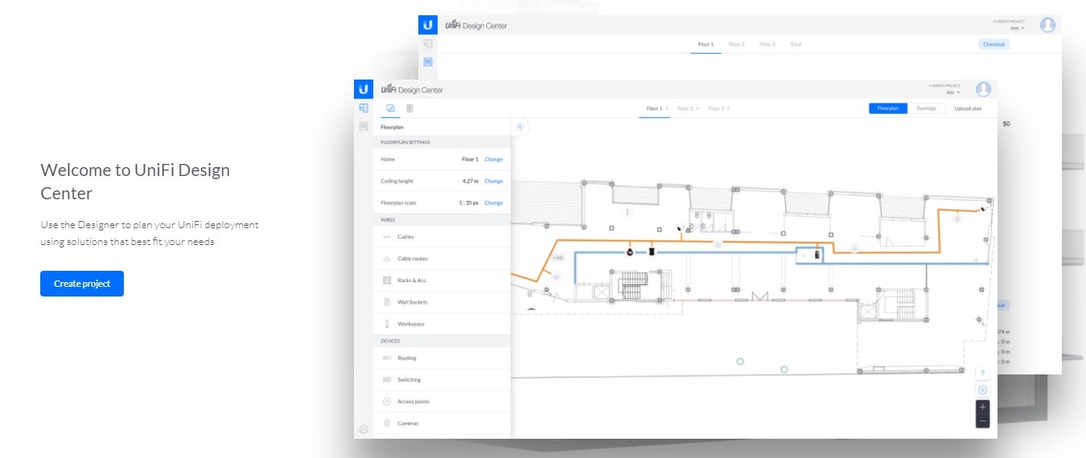Click designer sidebar icon in back window
This screenshot has width=1086, height=458.
click(x=428, y=43)
